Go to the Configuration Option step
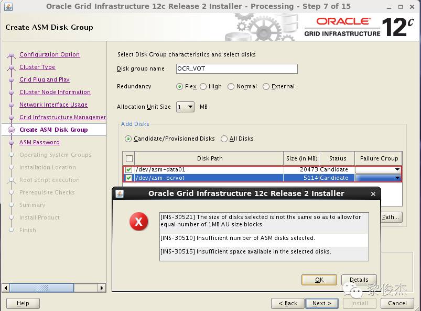Screen dimensions: 421x311 50,54
